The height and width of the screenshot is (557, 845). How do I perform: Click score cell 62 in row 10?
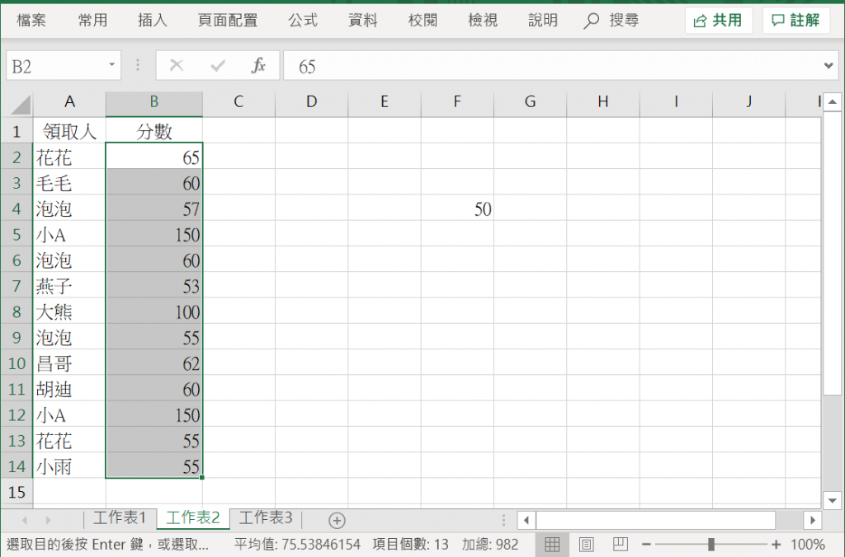click(x=154, y=363)
